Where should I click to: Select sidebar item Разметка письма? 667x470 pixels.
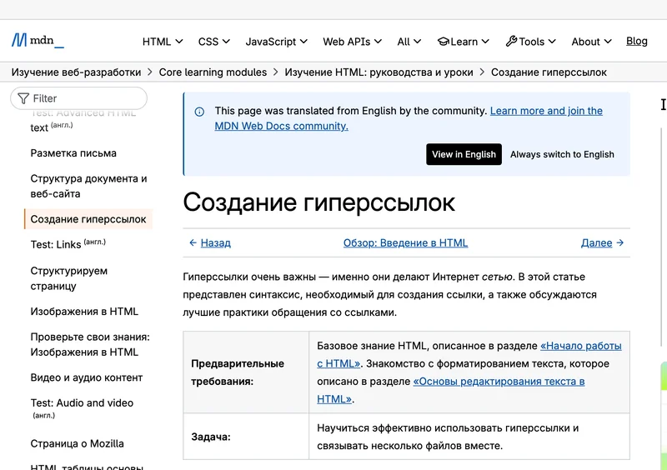[73, 153]
